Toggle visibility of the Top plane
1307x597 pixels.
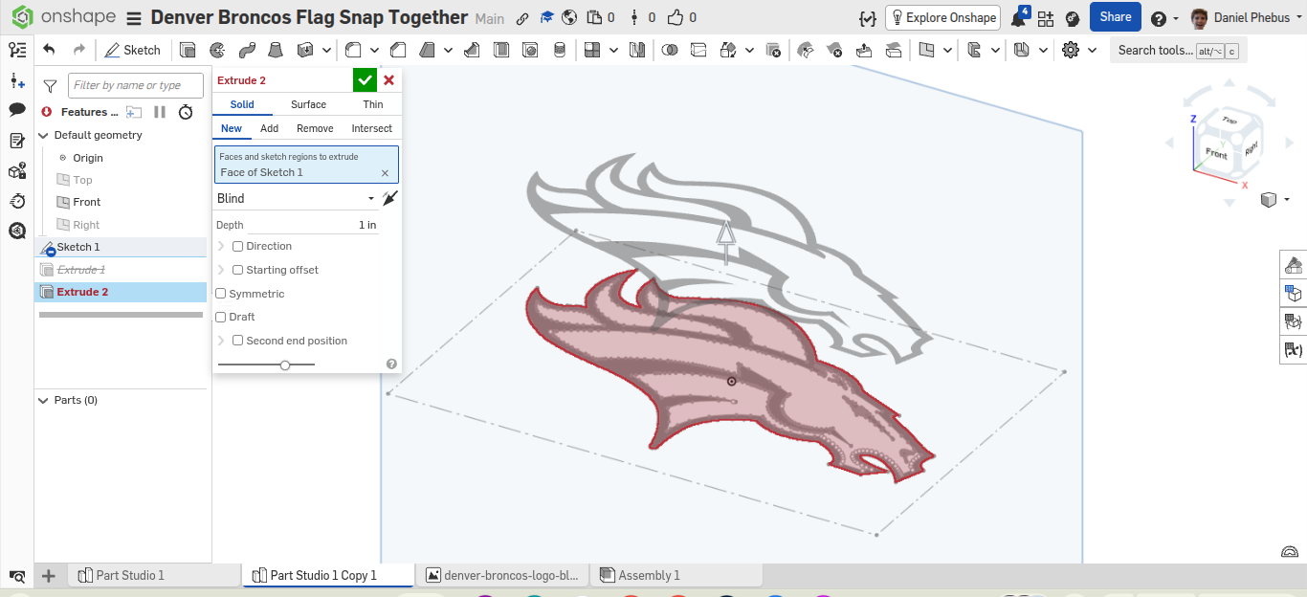pos(63,180)
